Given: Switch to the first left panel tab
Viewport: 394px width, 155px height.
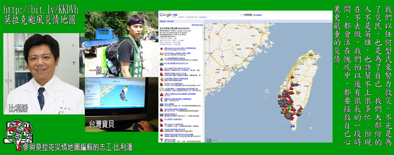Looking at the screenshot, I should tap(163, 21).
